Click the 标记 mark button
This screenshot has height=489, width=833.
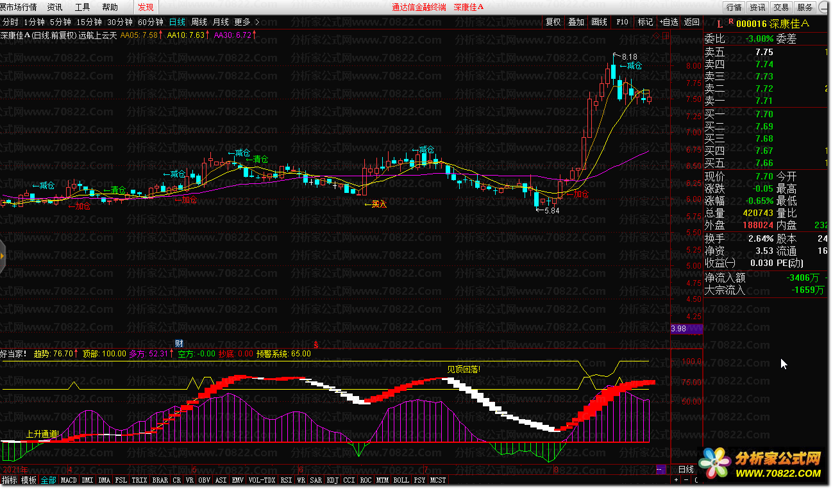(x=645, y=22)
